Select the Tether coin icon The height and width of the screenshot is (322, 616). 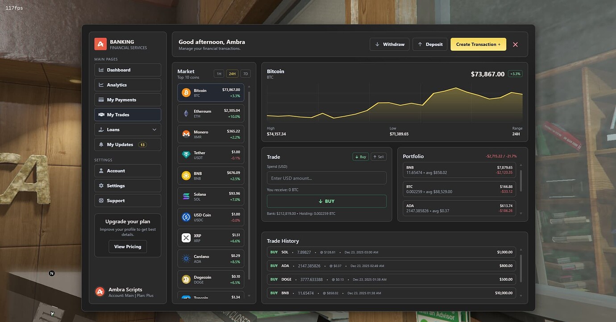click(x=186, y=155)
